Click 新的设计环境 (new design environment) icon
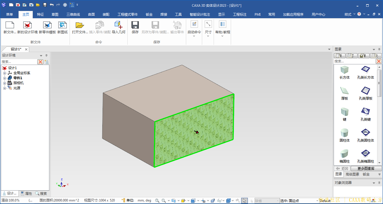The height and width of the screenshot is (204, 383). point(27,25)
